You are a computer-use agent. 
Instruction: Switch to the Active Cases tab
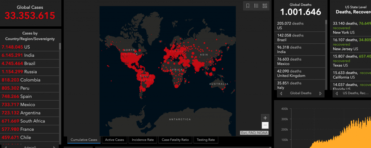pyautogui.click(x=114, y=140)
